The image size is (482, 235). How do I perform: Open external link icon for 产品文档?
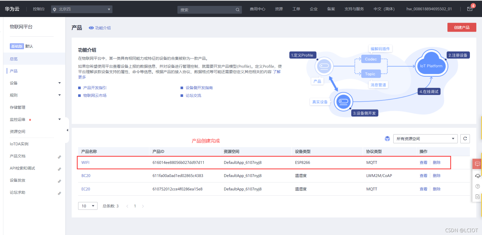59,157
